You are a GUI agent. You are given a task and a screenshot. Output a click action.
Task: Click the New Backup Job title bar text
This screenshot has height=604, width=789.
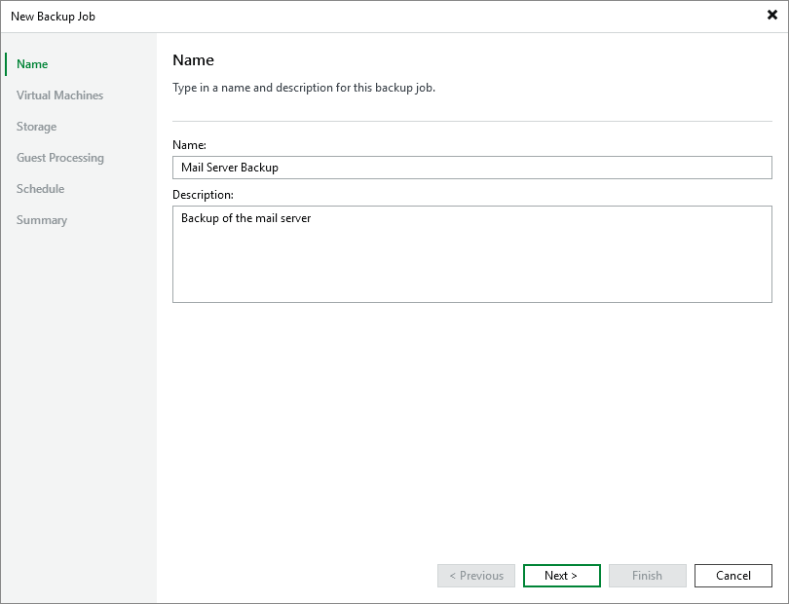point(53,17)
